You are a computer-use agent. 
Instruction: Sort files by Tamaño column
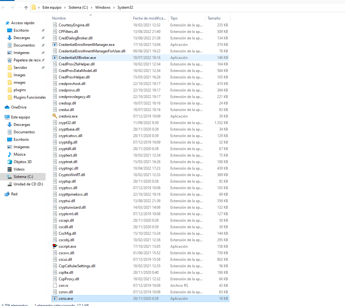point(214,18)
